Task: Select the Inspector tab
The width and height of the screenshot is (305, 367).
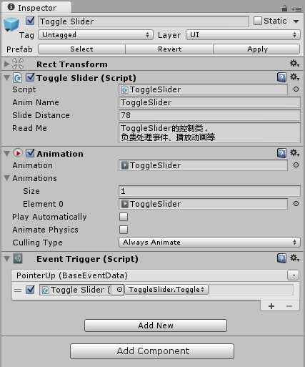Action: click(x=36, y=8)
